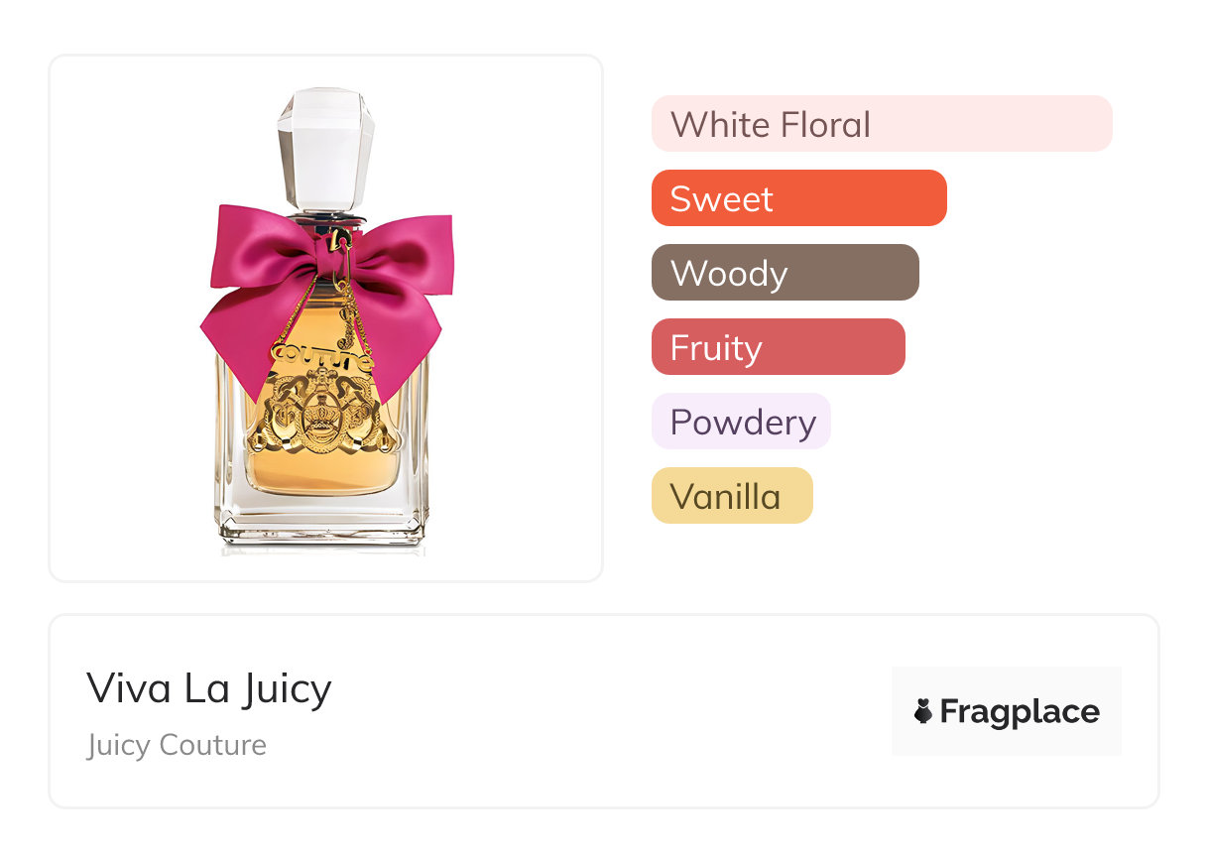The width and height of the screenshot is (1208, 857).
Task: Select the White Floral accord bar
Action: tap(882, 124)
